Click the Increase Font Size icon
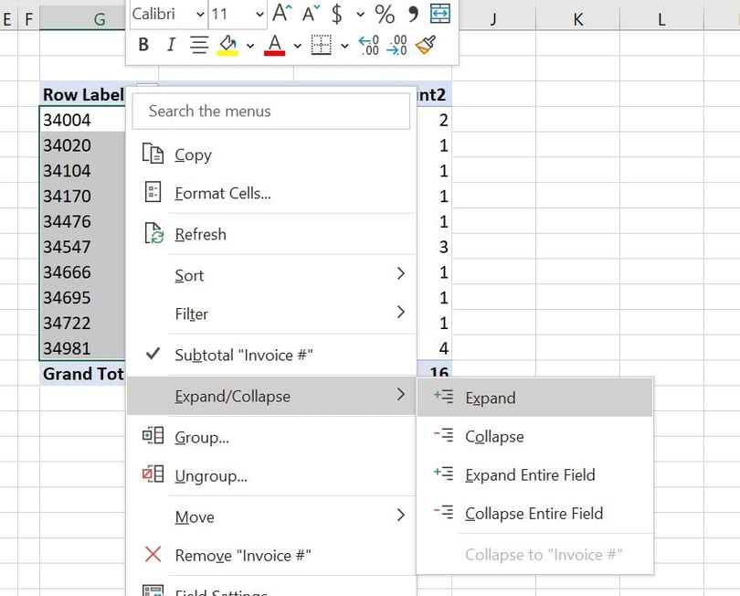Image resolution: width=740 pixels, height=596 pixels. (282, 14)
